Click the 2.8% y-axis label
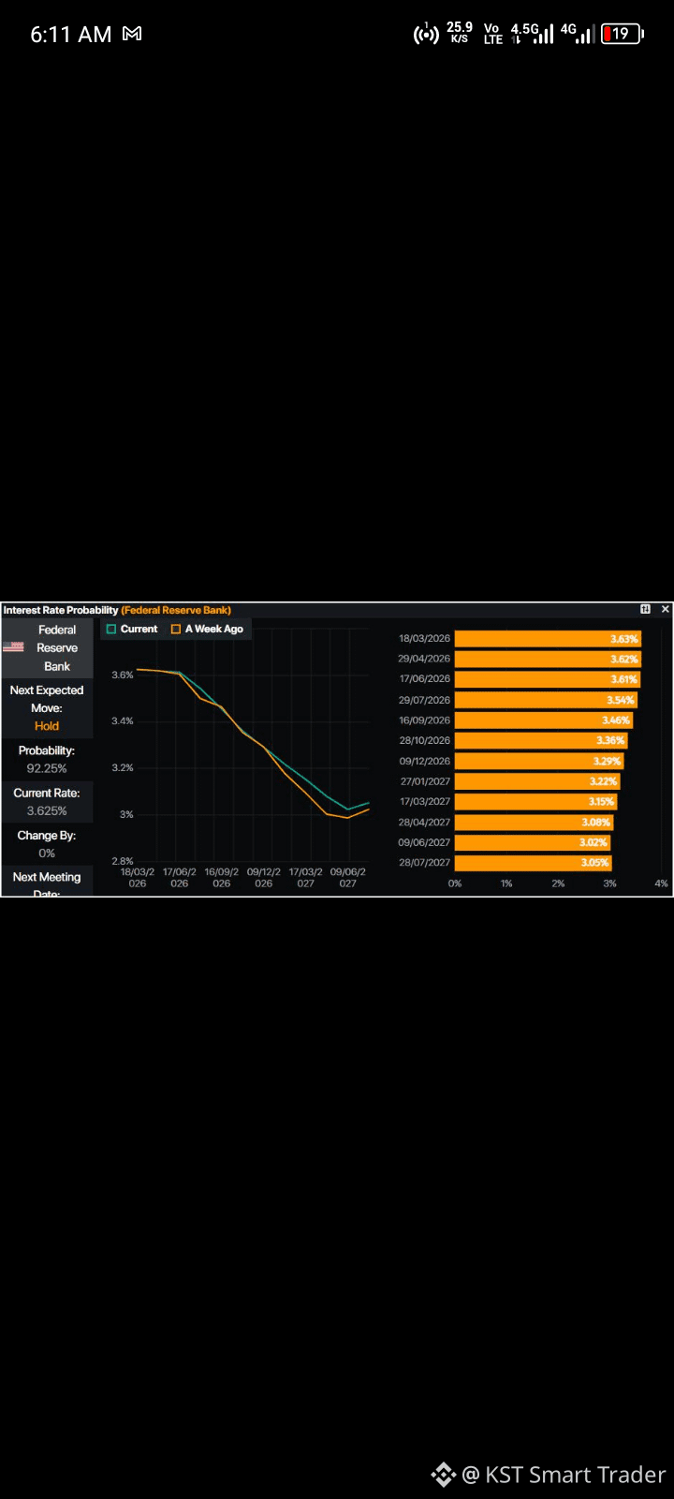The height and width of the screenshot is (1499, 674). pyautogui.click(x=123, y=860)
